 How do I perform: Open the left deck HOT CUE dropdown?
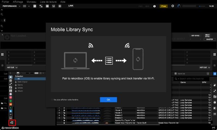pyautogui.click(x=12, y=68)
